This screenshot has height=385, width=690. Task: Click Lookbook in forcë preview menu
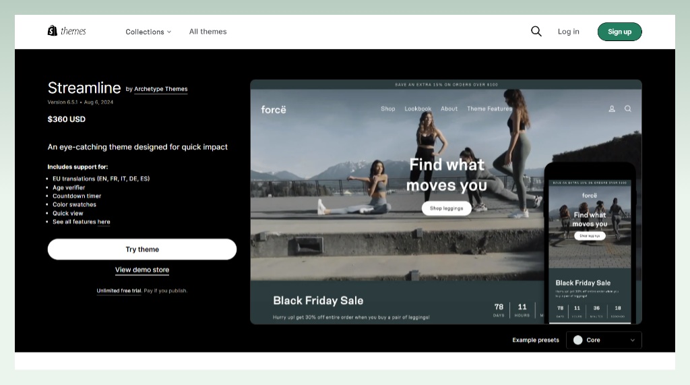pos(418,109)
